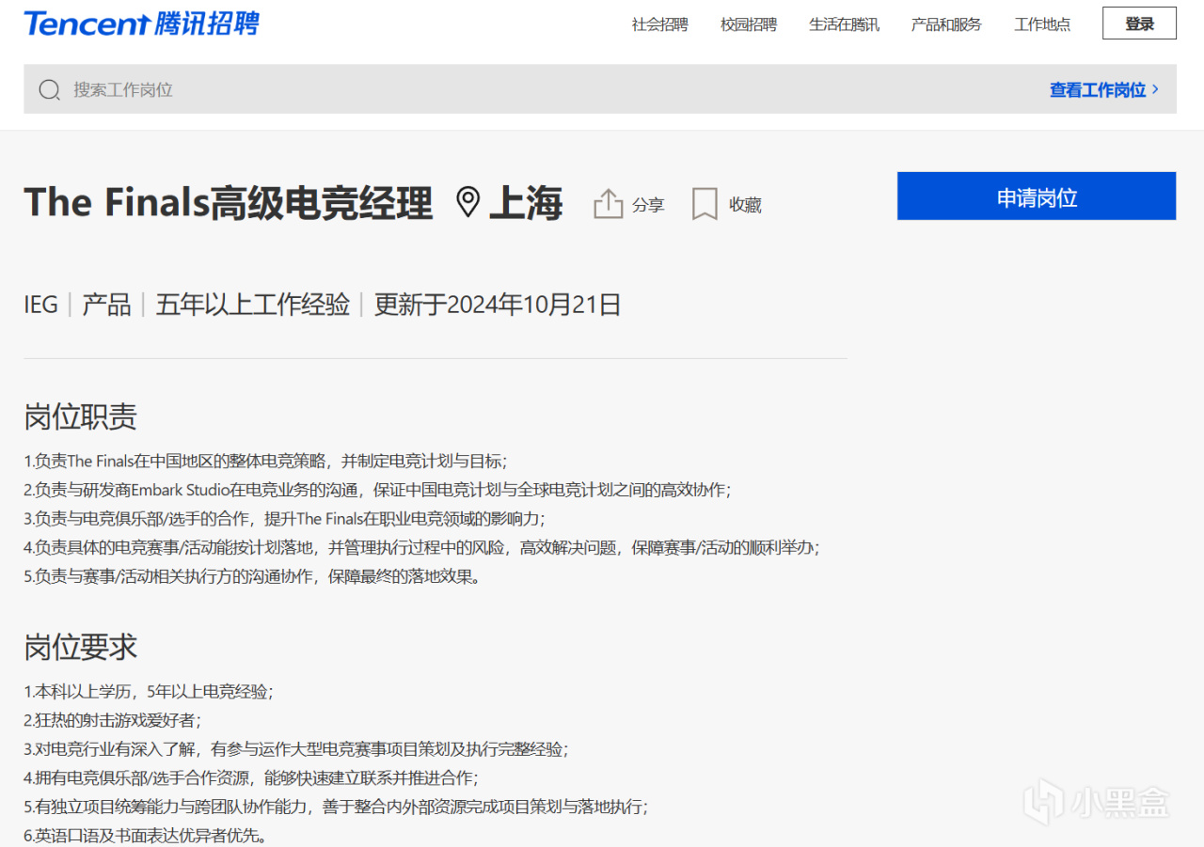Click the requirement 3.对电竞行业有深入了解
The image size is (1204, 847).
tap(296, 749)
